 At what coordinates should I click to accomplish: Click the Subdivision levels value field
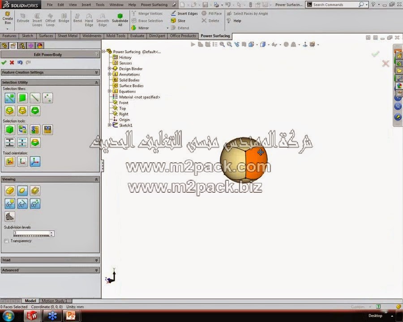[31, 233]
